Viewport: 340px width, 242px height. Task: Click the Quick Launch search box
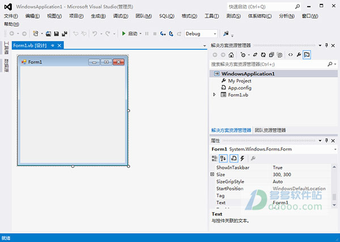(x=264, y=7)
